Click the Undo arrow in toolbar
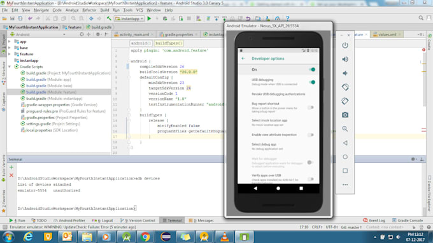Screen dimensions: 433x243 pos(30,18)
